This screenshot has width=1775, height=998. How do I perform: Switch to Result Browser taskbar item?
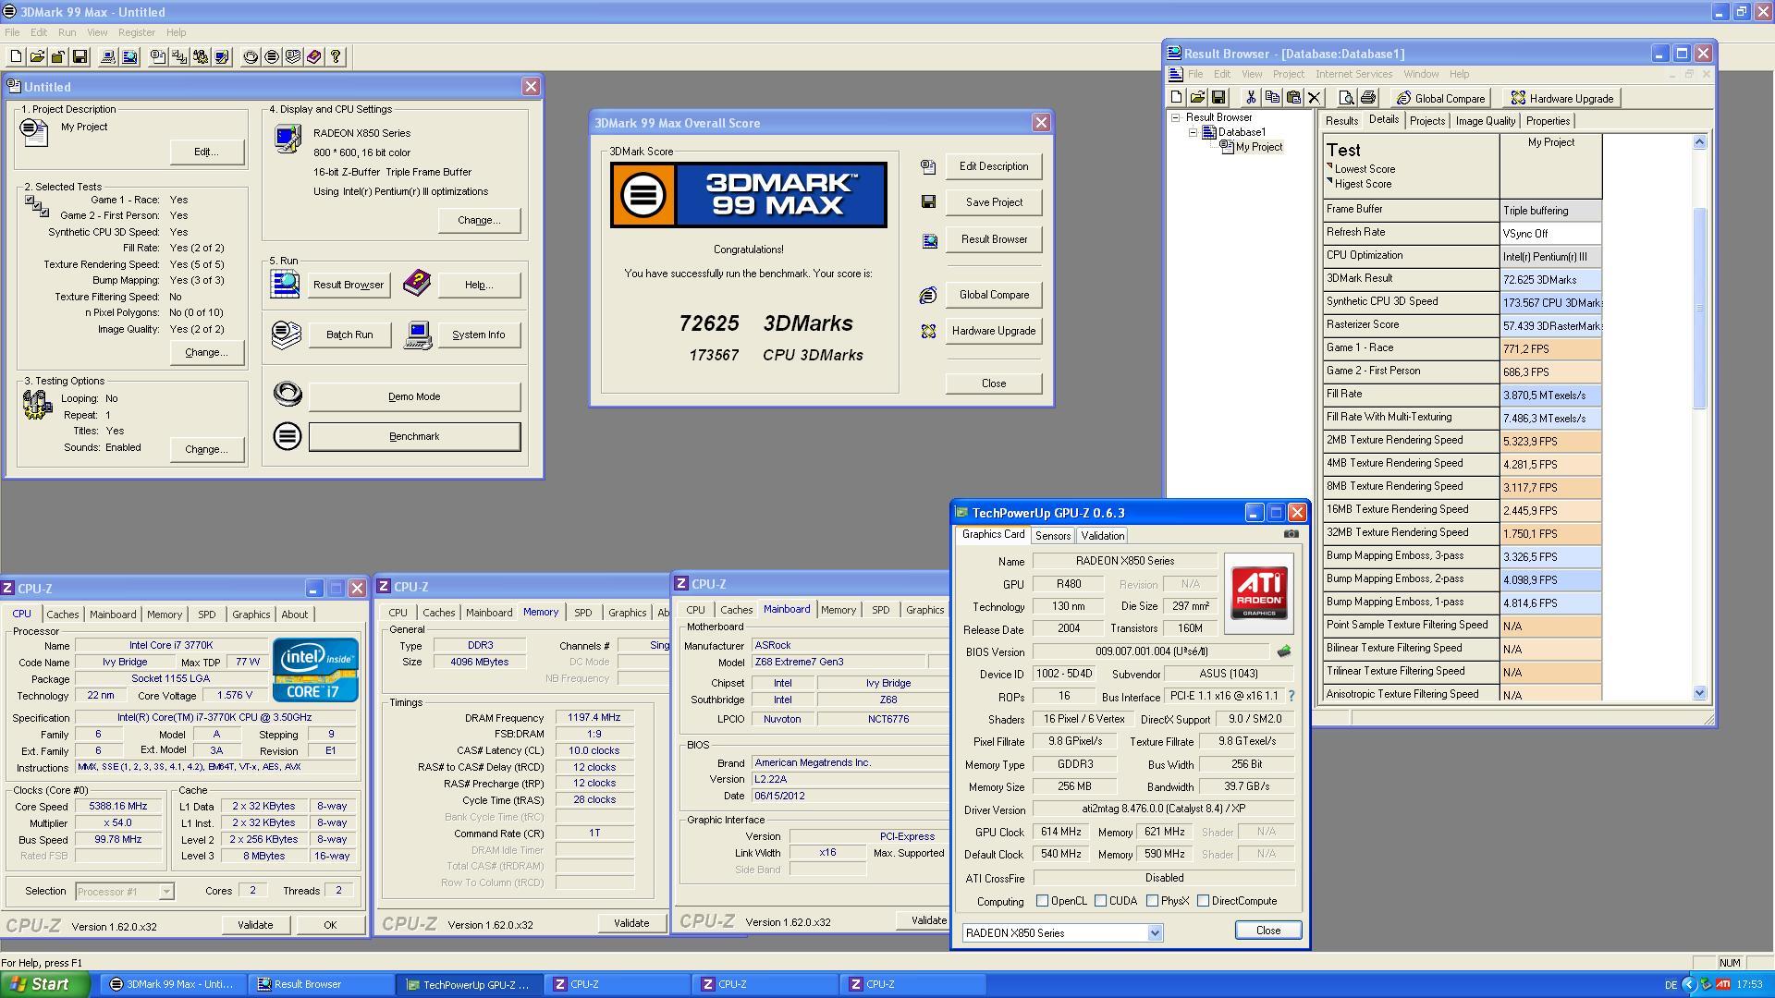click(x=321, y=984)
